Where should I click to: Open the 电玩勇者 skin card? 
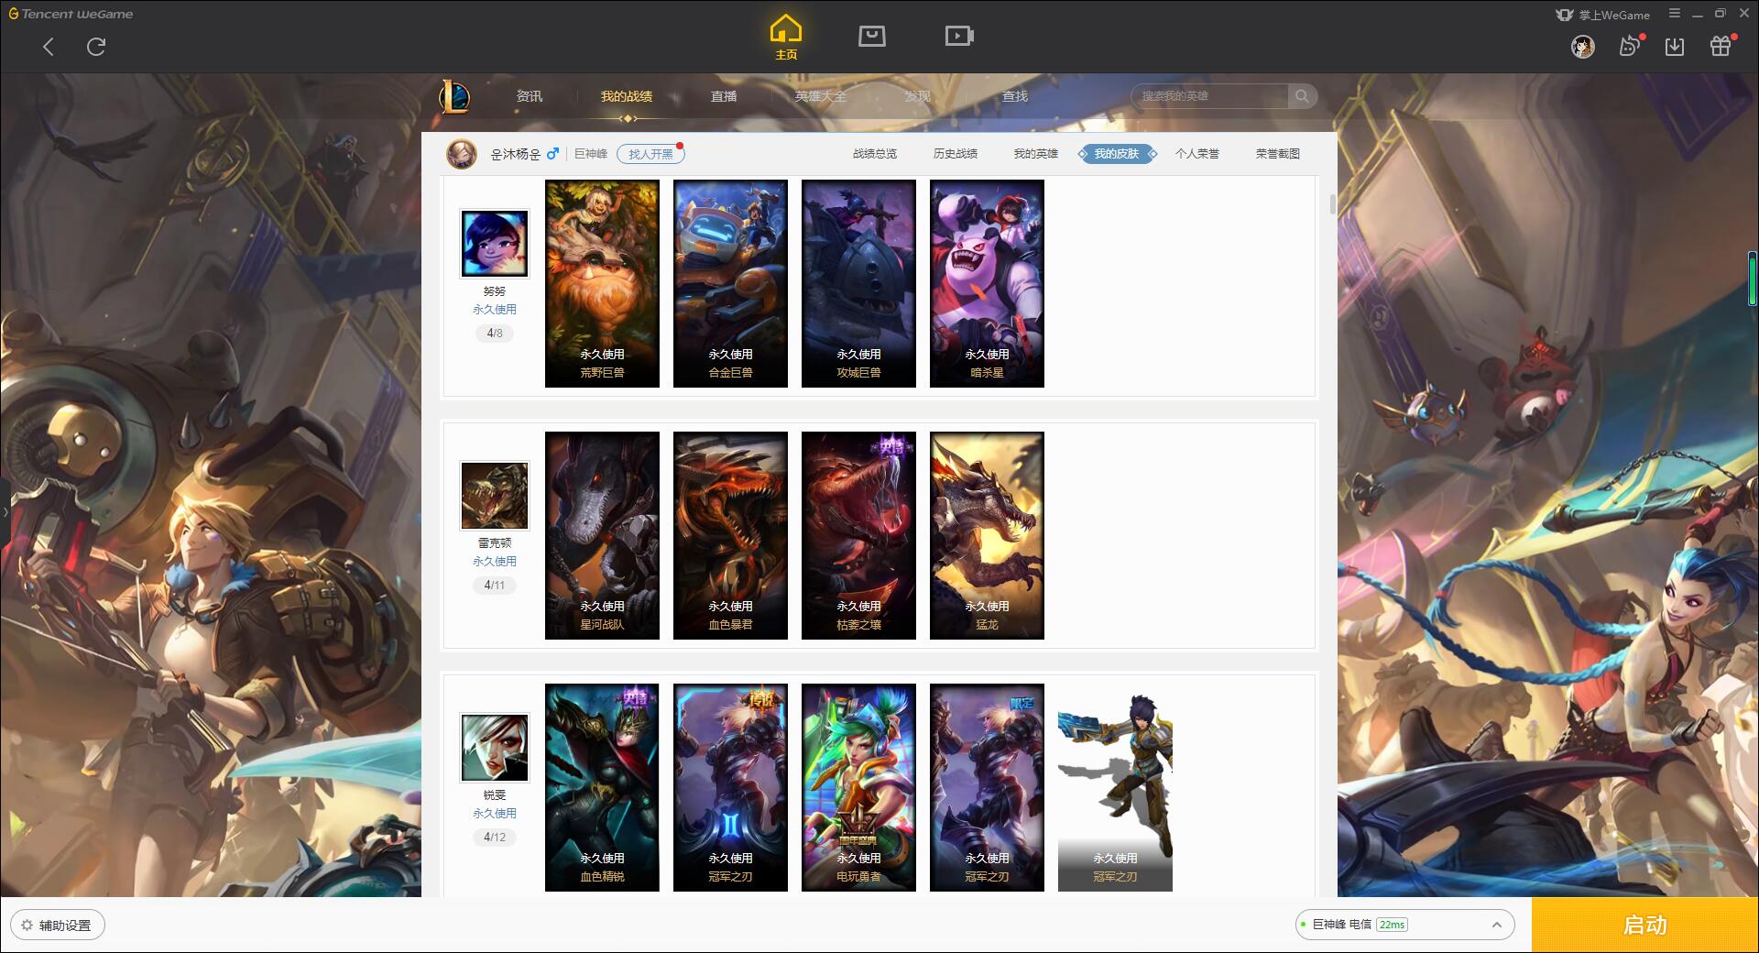click(x=858, y=787)
